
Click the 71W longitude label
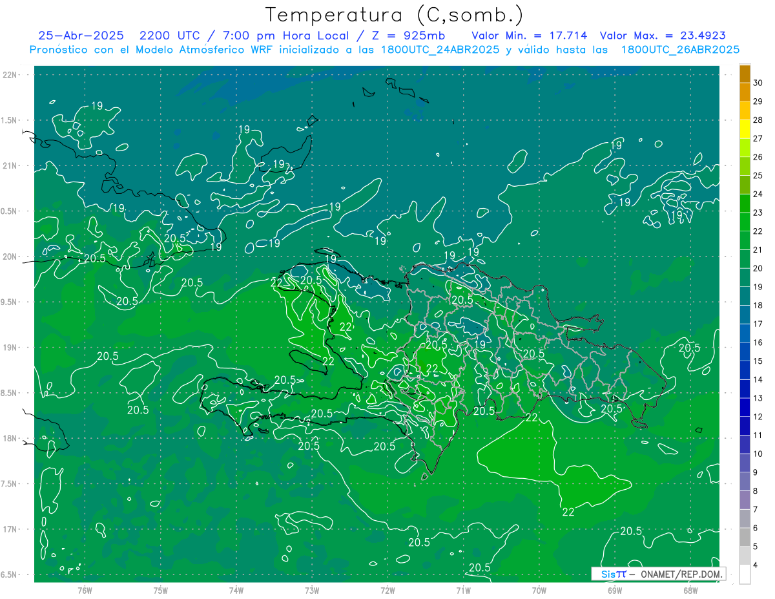463,590
